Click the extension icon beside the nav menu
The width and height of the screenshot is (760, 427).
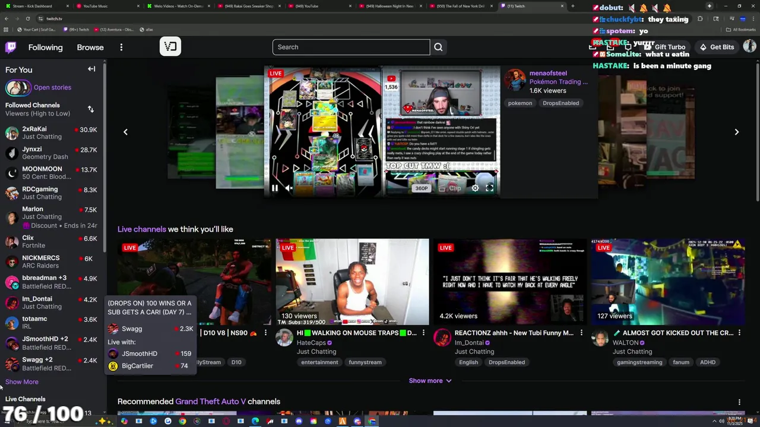pyautogui.click(x=170, y=47)
